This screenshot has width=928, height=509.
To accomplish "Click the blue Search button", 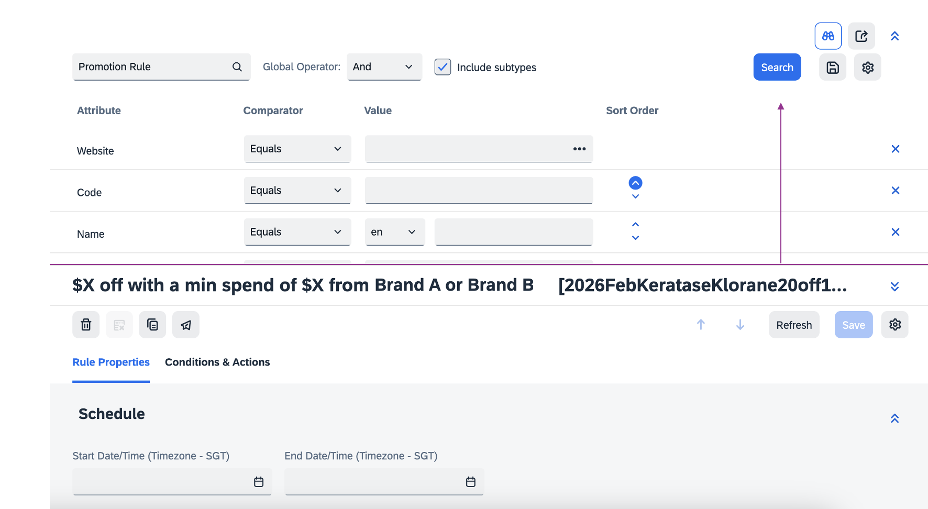I will click(x=777, y=68).
